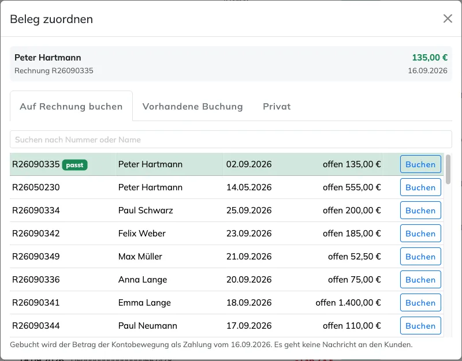Click date 17.09.2026 in the list
Viewport: 462px width, 361px height.
pos(249,326)
